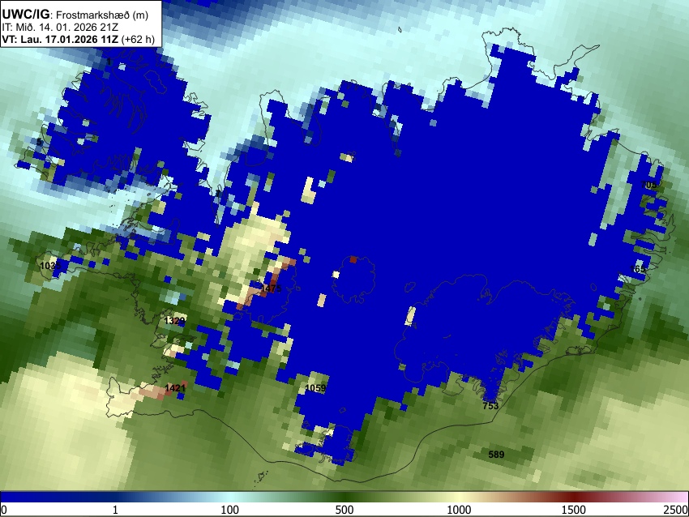
Task: Click the 1421 map value label
Action: point(175,388)
